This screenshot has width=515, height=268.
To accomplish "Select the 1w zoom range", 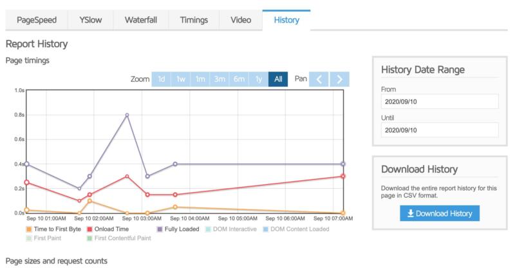I will tap(181, 79).
